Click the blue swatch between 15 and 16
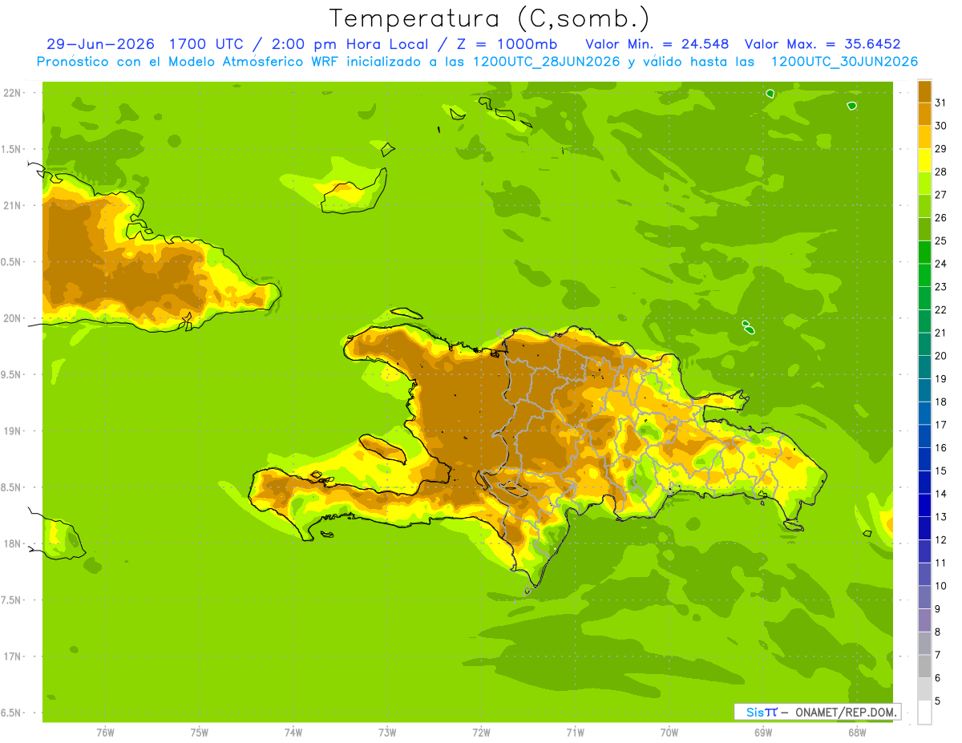Viewport: 962px width, 743px height. click(x=924, y=459)
